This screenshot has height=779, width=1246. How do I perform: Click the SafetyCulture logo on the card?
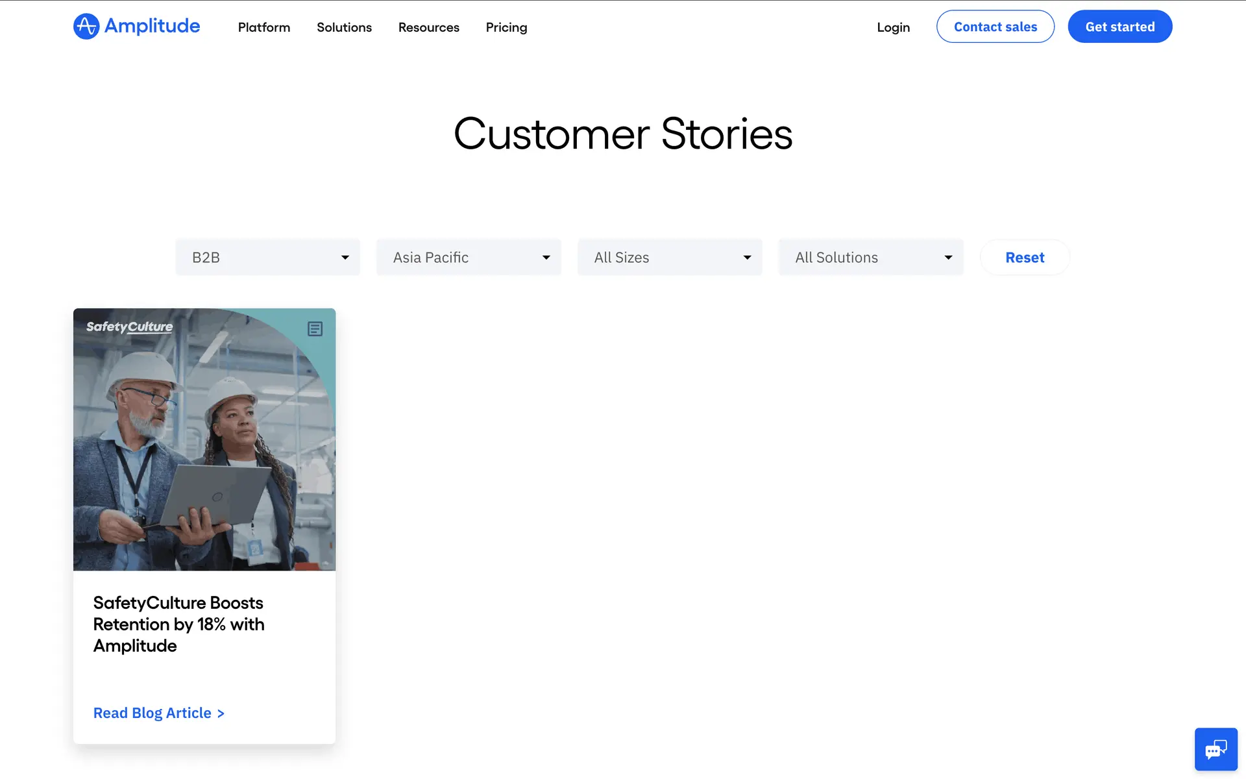click(130, 327)
